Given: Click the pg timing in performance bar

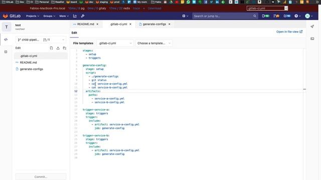Looking at the screenshot, I should (x=76, y=8).
